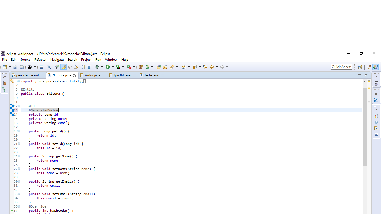The height and width of the screenshot is (214, 381).
Task: Click the Run External Tools icon
Action: pyautogui.click(x=129, y=67)
